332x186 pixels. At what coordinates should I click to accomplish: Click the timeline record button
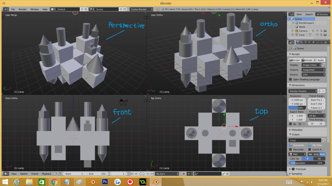[x=184, y=174]
